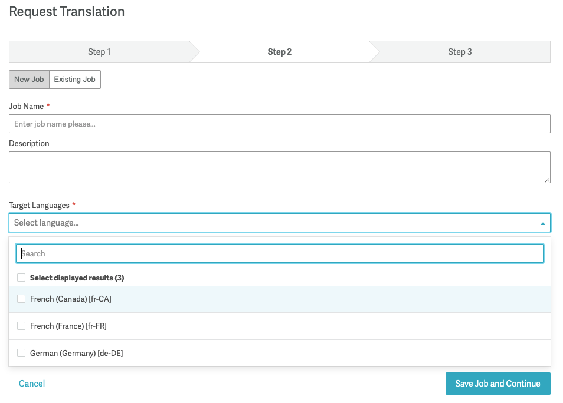Tick the French (France) [fr-FR] checkbox

(x=21, y=326)
